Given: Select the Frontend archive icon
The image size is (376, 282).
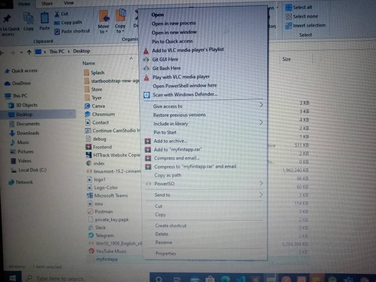Looking at the screenshot, I should click(89, 147).
